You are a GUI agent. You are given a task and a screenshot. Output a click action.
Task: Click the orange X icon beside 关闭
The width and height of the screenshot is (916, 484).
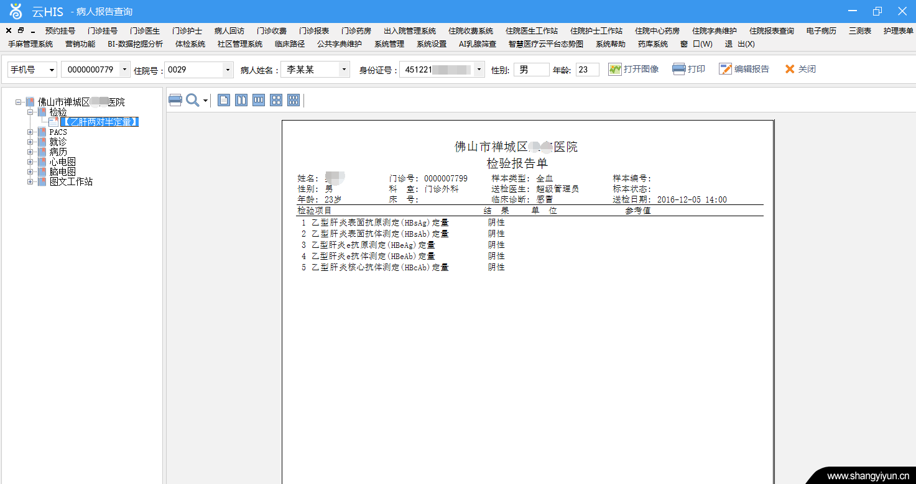(790, 69)
